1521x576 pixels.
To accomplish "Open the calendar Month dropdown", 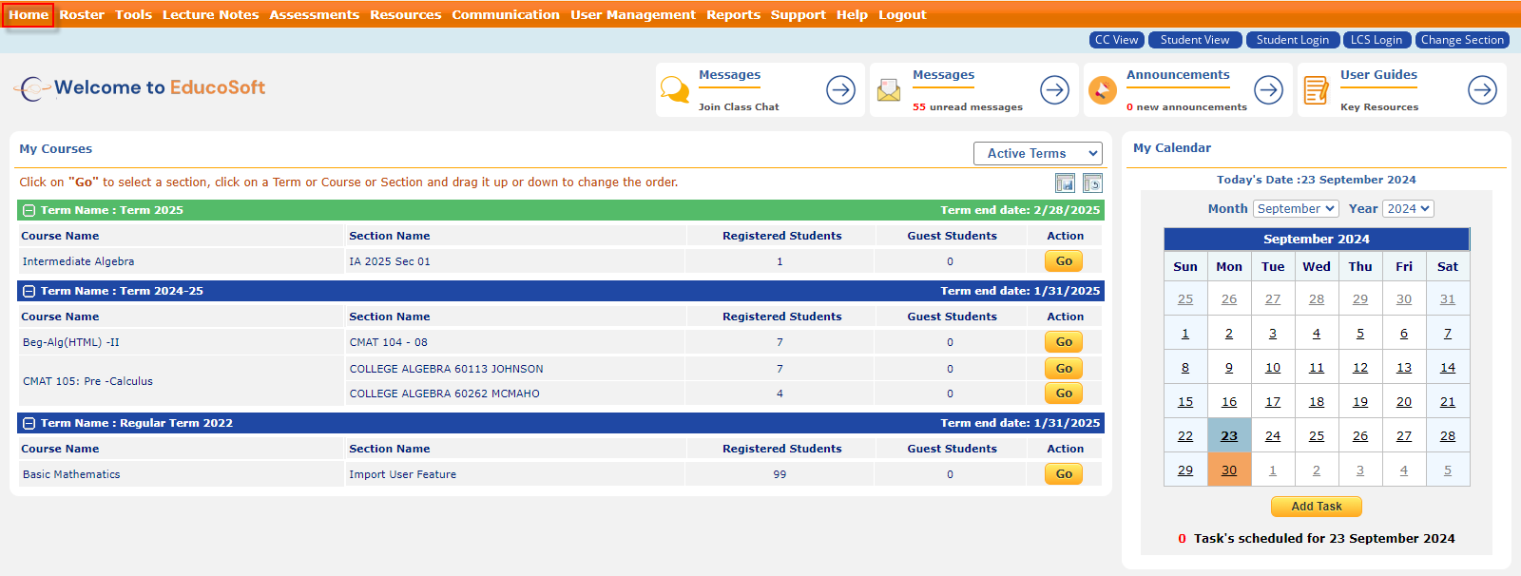I will click(1296, 209).
